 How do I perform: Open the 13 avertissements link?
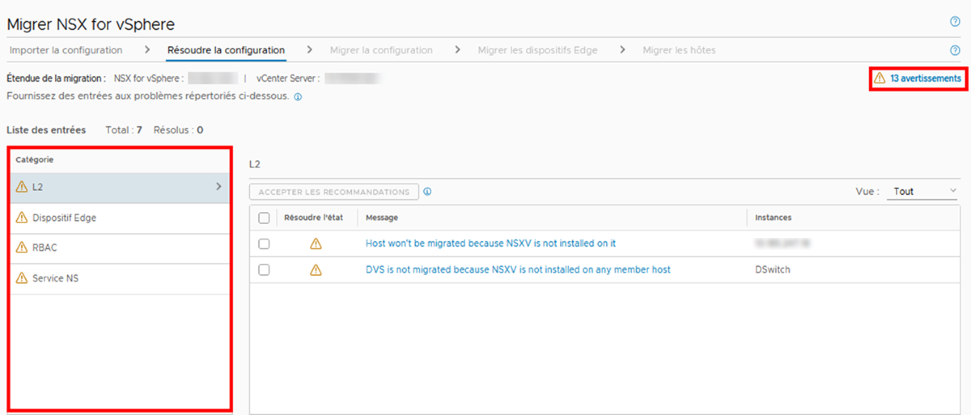click(925, 78)
